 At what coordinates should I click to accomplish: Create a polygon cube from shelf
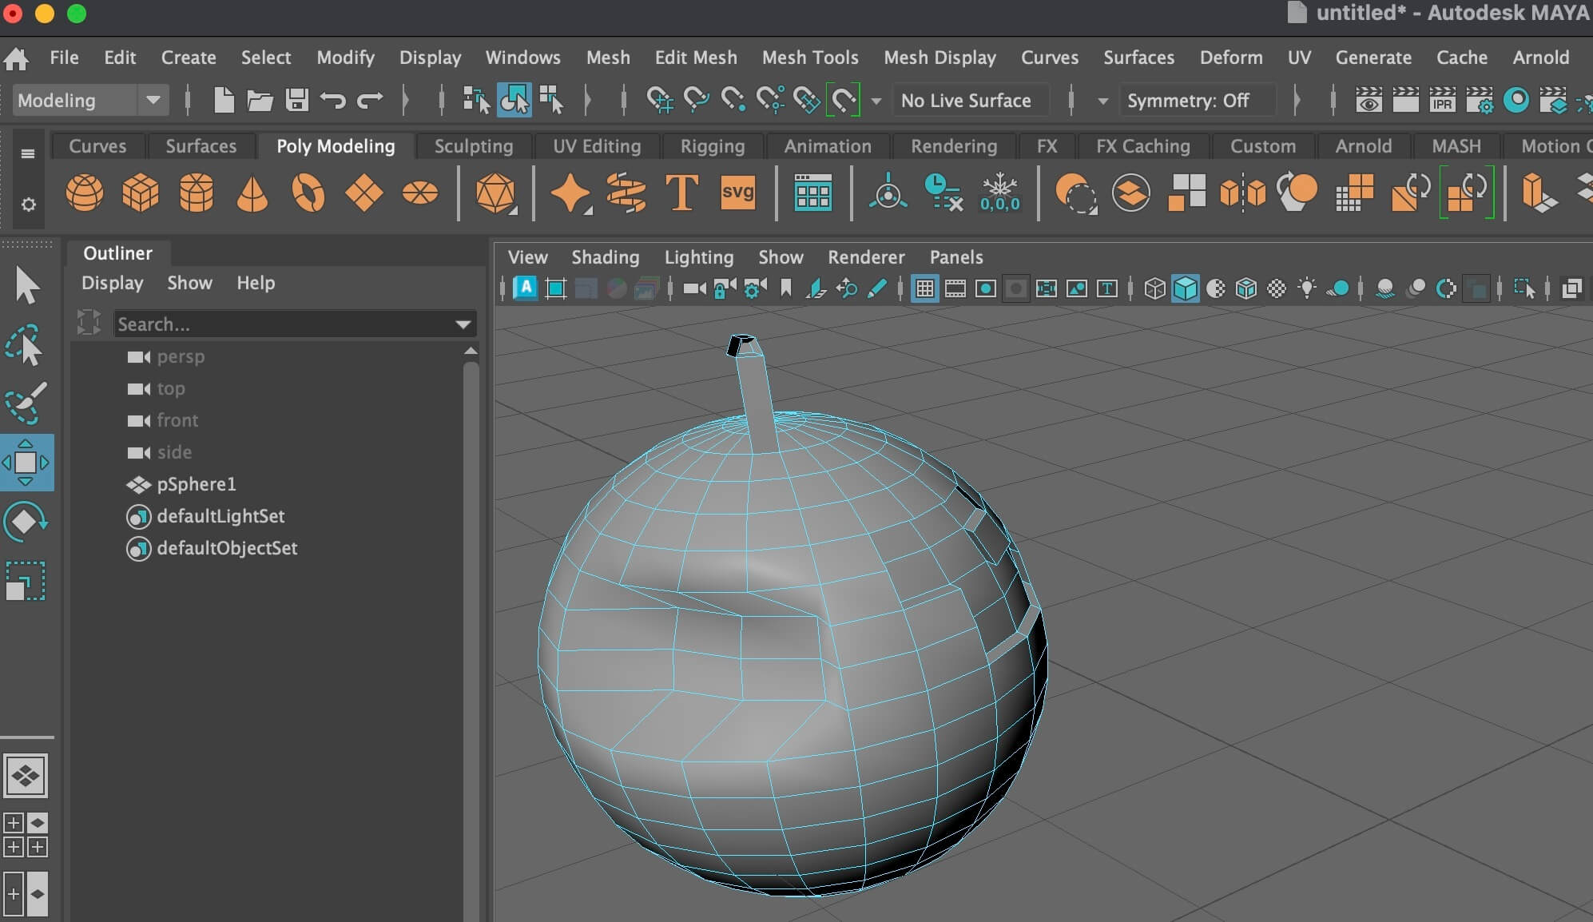click(x=141, y=193)
